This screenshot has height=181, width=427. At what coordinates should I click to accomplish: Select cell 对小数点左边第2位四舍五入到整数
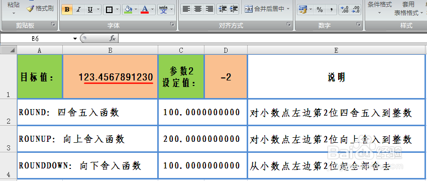coord(336,112)
